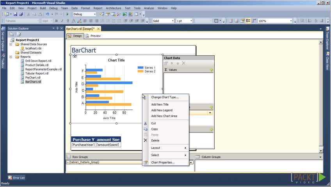Open the Error List panel

[x=16, y=178]
